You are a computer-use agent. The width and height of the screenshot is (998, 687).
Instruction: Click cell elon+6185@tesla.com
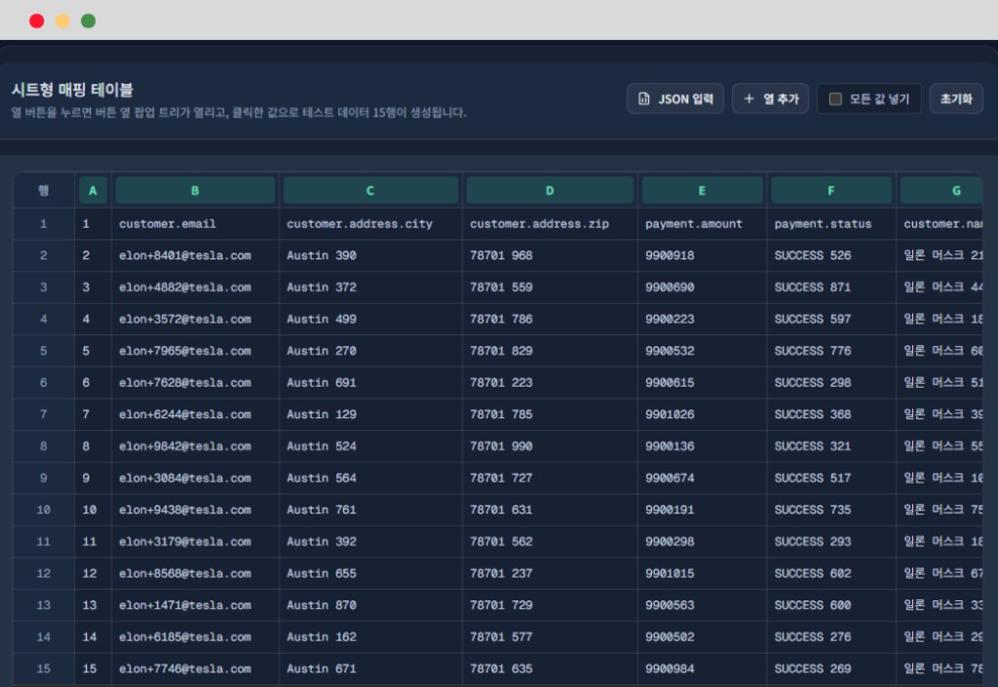point(195,636)
